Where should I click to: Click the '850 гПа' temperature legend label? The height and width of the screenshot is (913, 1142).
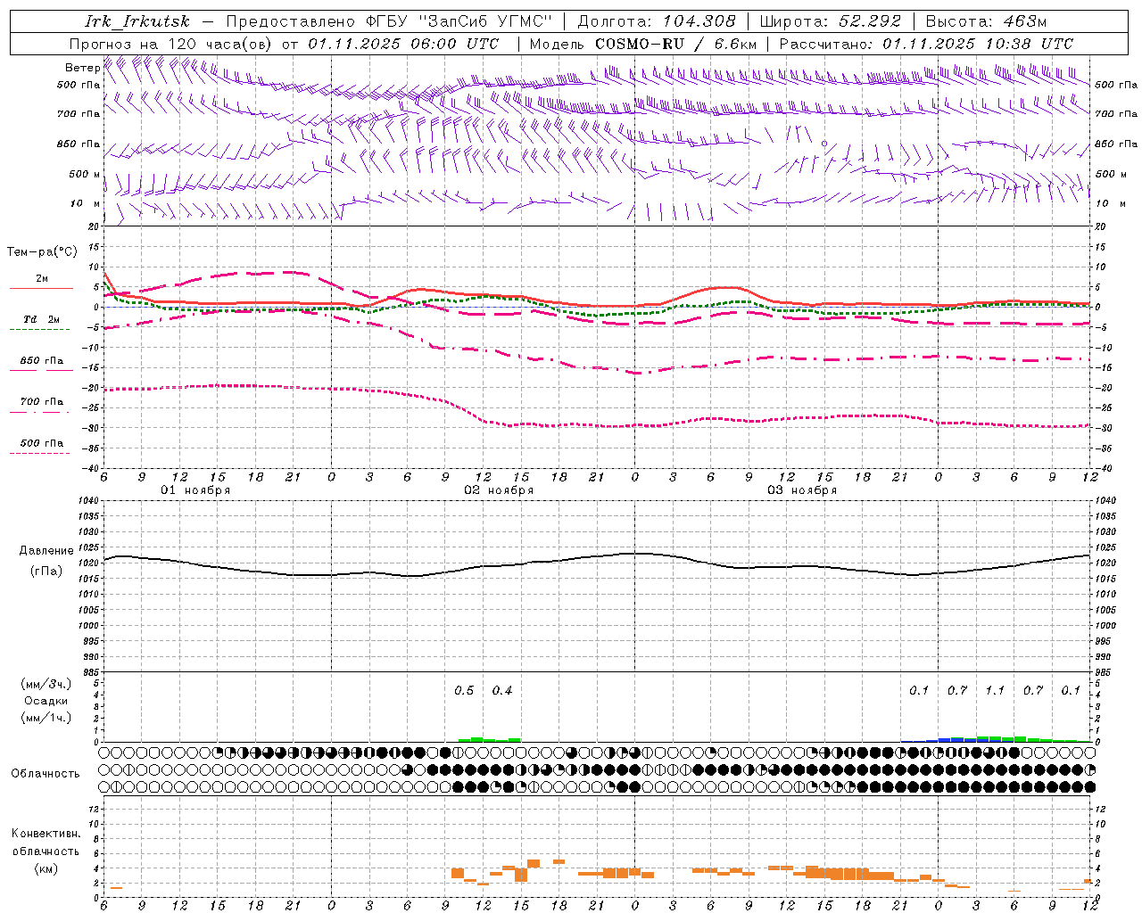click(42, 361)
